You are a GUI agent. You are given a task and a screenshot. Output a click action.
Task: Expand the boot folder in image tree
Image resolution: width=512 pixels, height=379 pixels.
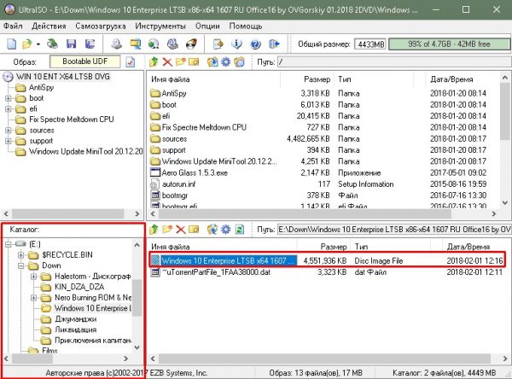coord(9,98)
